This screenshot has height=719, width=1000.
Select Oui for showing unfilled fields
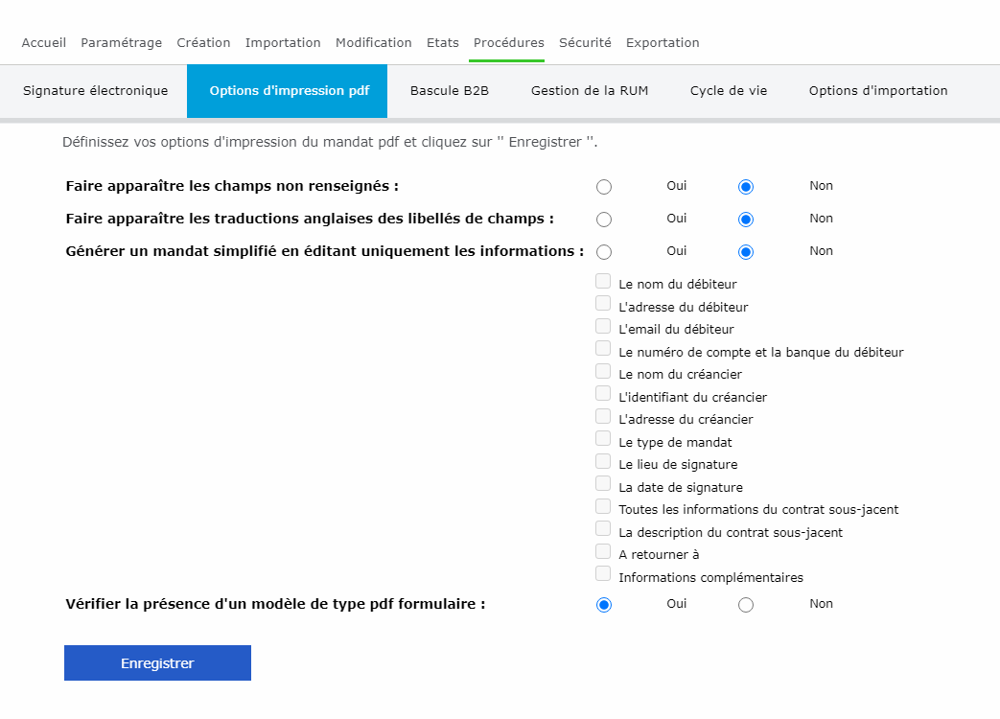pyautogui.click(x=604, y=187)
